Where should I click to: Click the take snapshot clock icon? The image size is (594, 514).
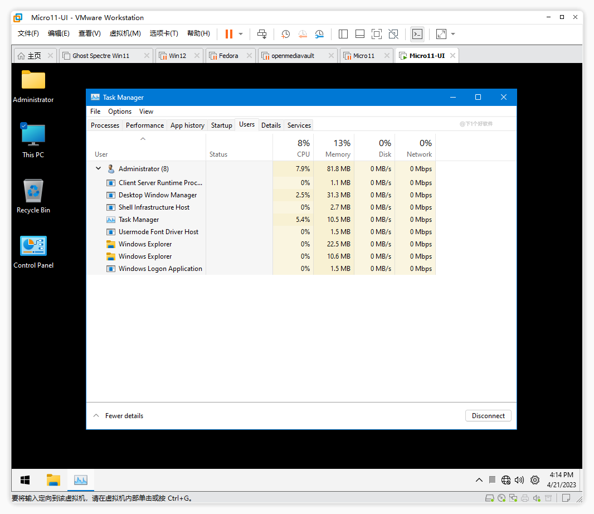[285, 34]
